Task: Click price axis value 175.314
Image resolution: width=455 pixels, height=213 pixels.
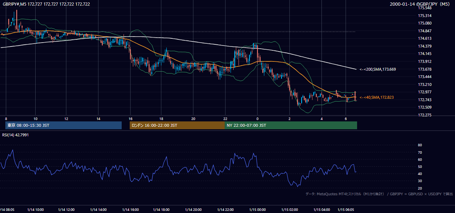Action: click(x=425, y=16)
